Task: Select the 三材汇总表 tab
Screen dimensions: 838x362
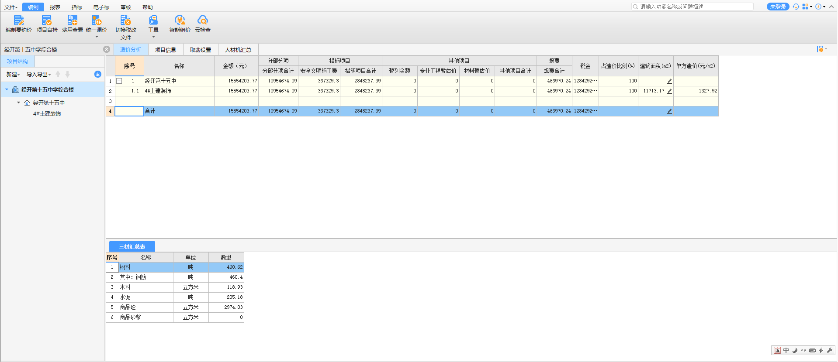Action: pyautogui.click(x=132, y=246)
